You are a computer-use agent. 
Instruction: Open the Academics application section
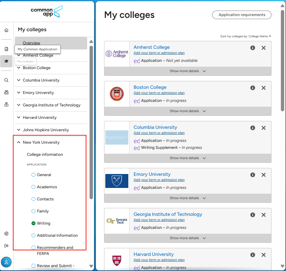coord(47,187)
